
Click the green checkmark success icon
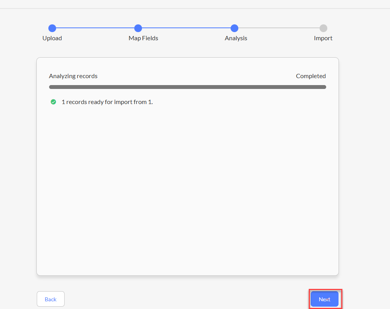pos(53,102)
